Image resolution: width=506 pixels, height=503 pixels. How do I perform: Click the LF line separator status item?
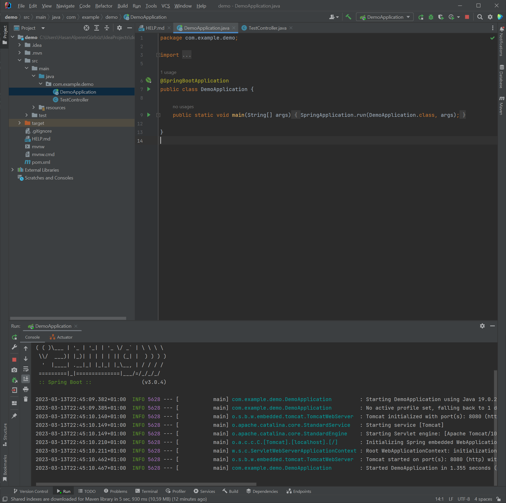(x=451, y=499)
